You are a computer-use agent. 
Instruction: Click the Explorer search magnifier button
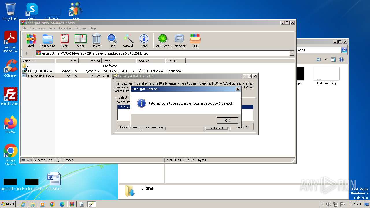(344, 50)
